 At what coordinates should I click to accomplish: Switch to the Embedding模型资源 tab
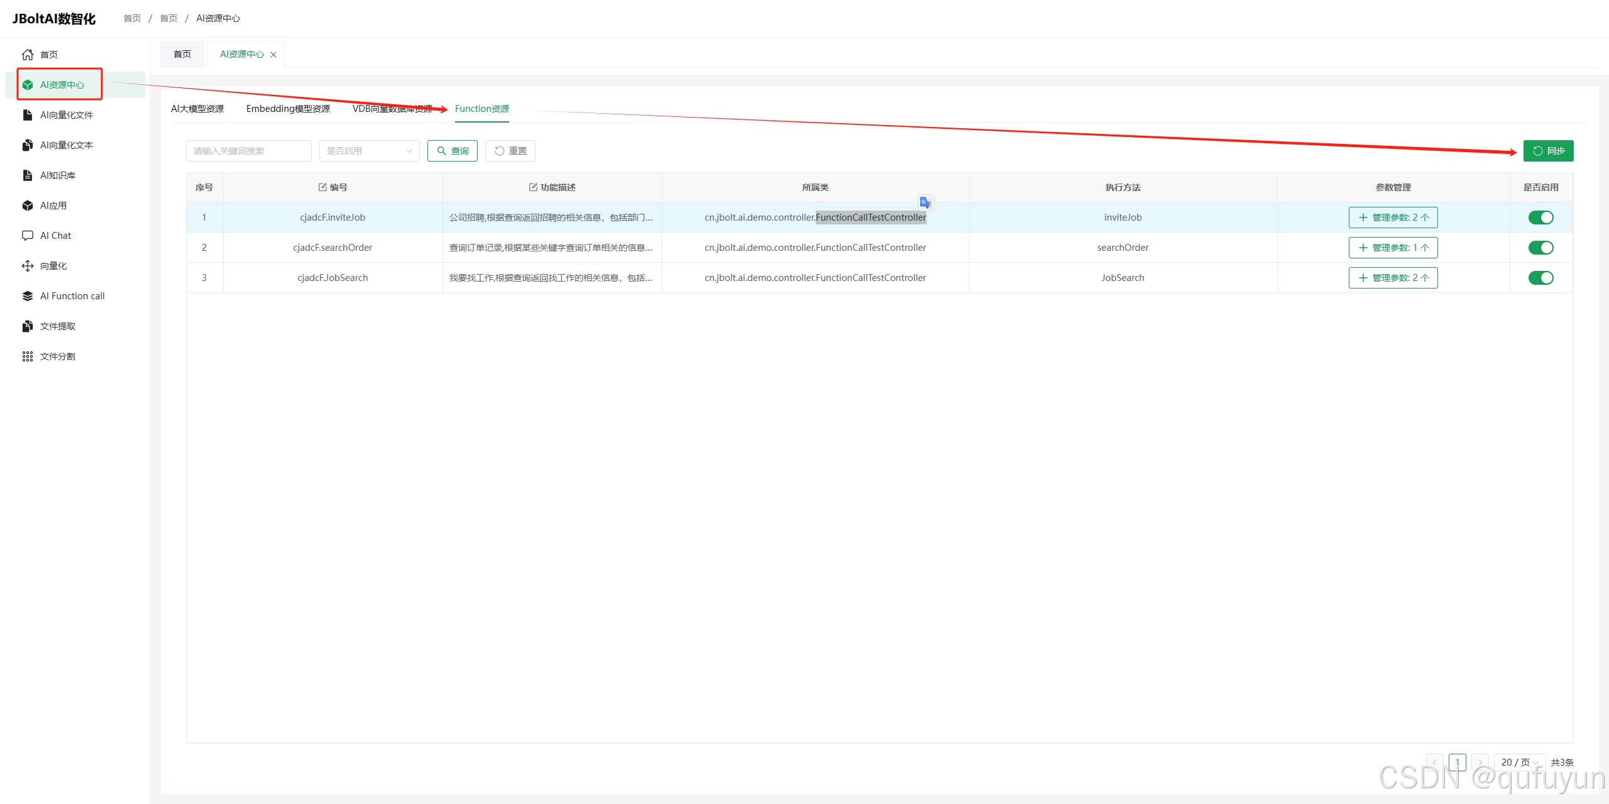point(288,109)
